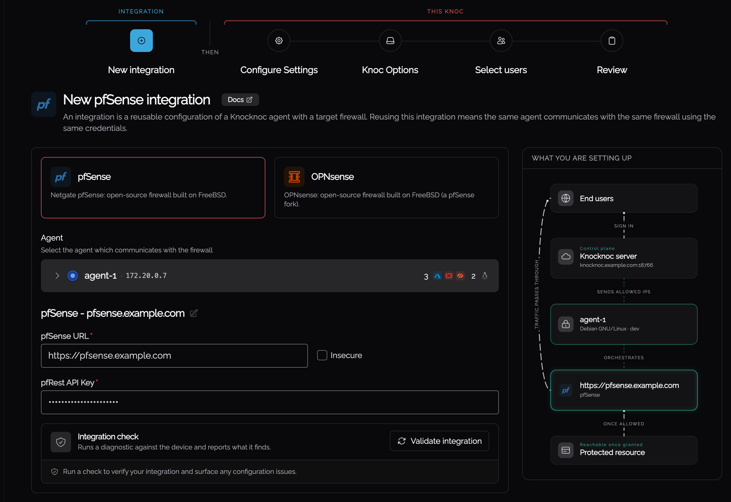Image resolution: width=731 pixels, height=502 pixels.
Task: Click the Palo Alto orange icon in the agent-1 row
Action: click(460, 276)
